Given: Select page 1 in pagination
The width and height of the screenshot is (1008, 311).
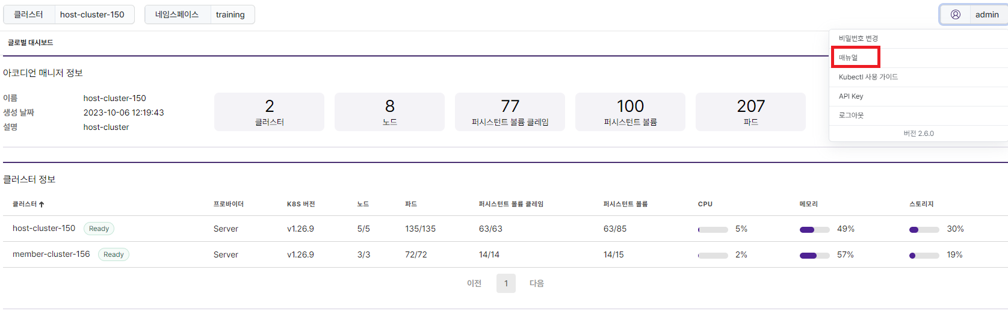Looking at the screenshot, I should [506, 283].
